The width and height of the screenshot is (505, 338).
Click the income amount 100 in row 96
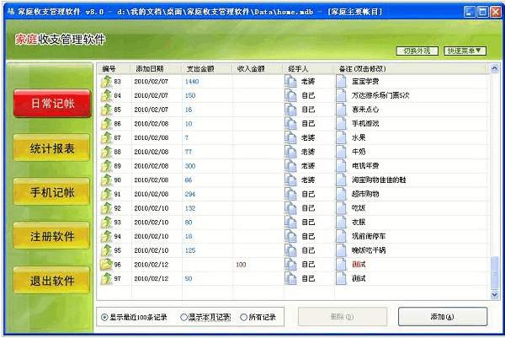pos(241,265)
